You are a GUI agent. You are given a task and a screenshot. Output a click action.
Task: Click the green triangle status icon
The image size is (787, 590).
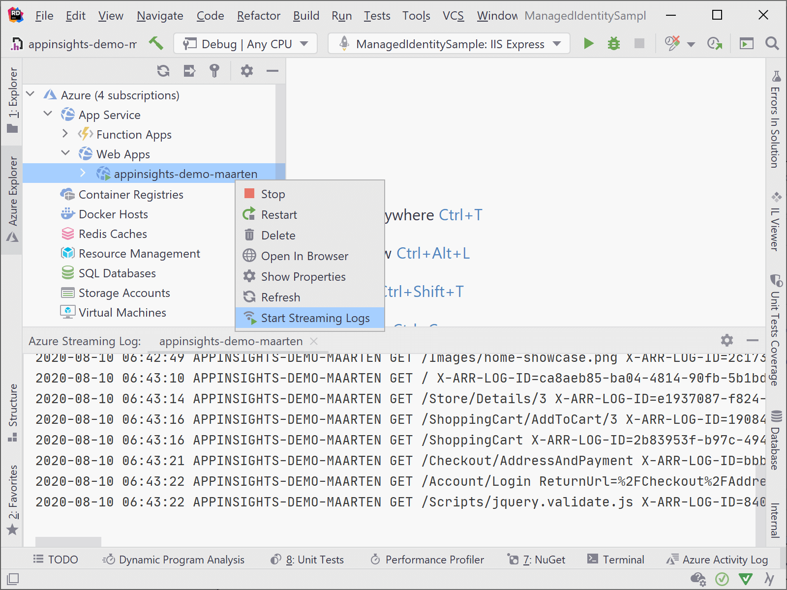pyautogui.click(x=746, y=579)
